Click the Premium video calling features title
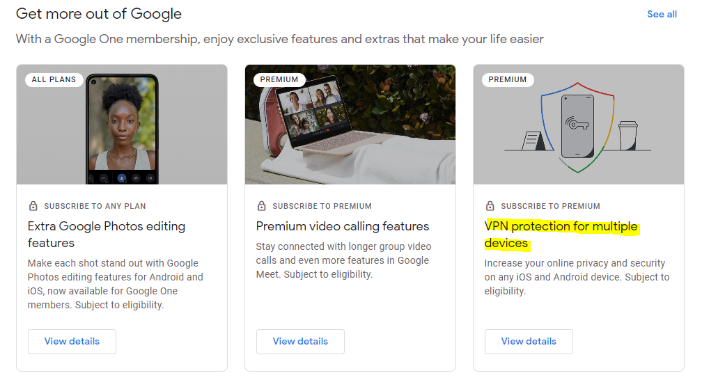The width and height of the screenshot is (702, 380). pyautogui.click(x=343, y=226)
